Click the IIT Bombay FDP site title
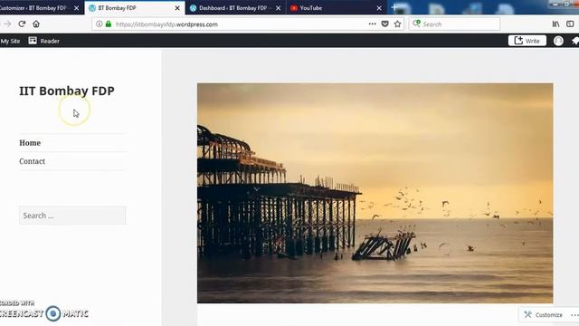Viewport: 579px width, 326px height. coord(67,91)
